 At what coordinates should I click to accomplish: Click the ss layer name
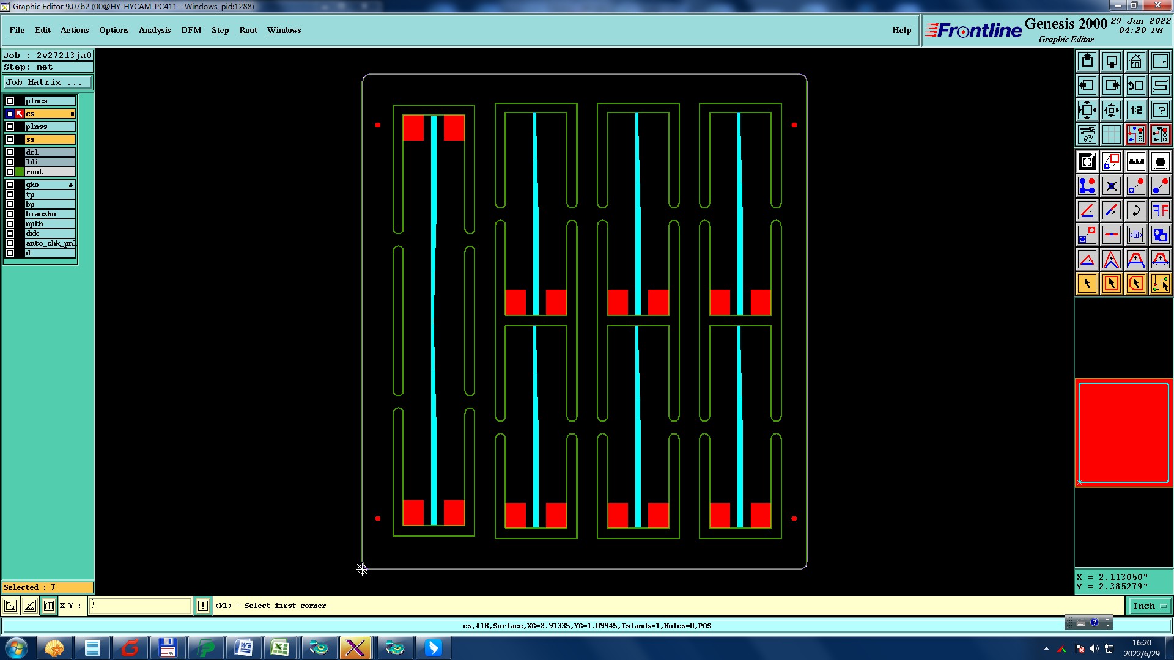(49, 139)
